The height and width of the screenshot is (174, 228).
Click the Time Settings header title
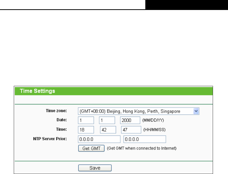click(37, 91)
